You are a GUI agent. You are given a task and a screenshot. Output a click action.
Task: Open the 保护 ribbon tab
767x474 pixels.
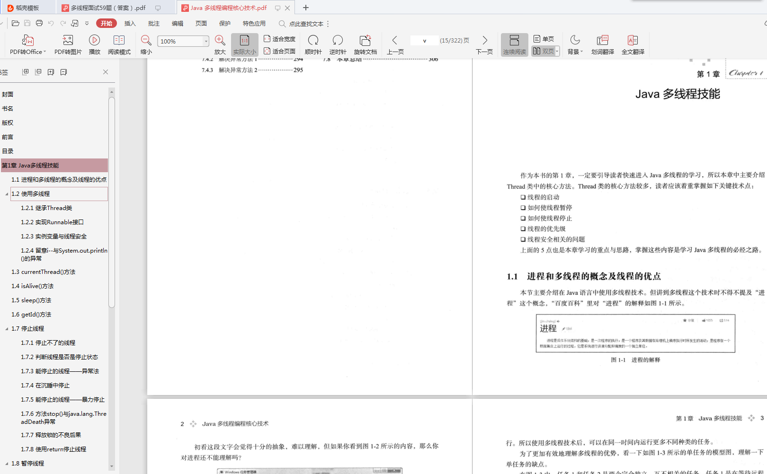224,23
